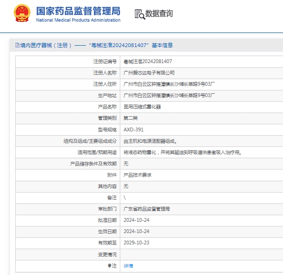283x275 pixels.
Task: Click the 生产地址 address value
Action: point(169,95)
